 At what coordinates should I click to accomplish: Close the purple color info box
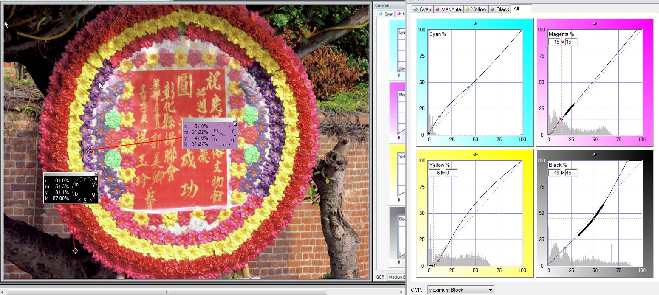coord(235,120)
